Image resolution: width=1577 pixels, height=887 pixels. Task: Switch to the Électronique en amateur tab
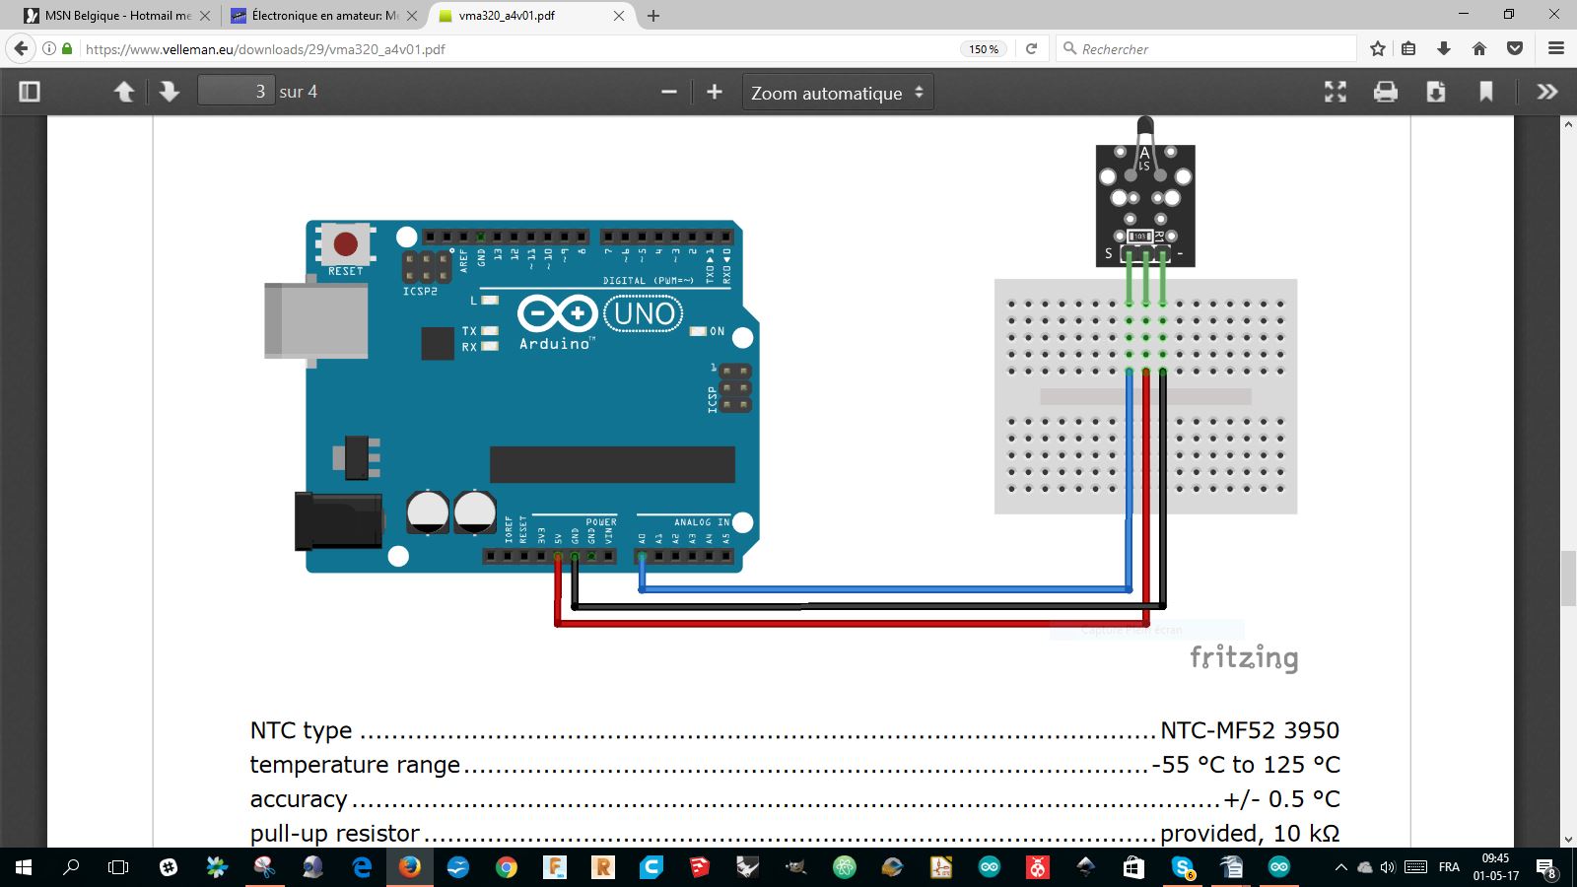(x=324, y=16)
